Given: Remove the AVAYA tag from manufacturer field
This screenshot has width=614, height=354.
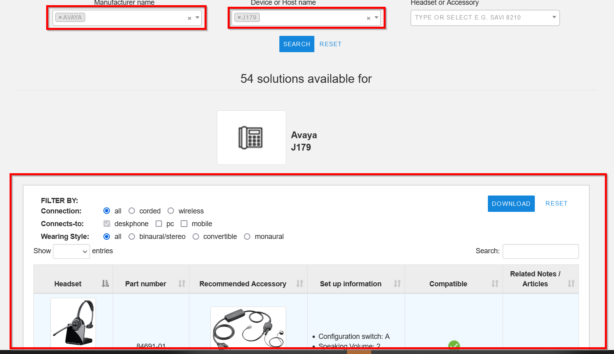Looking at the screenshot, I should click(x=60, y=18).
